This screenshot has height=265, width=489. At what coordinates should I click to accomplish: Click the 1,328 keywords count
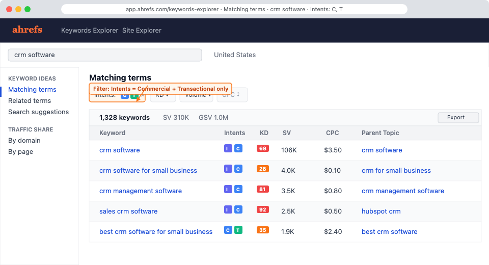pos(124,118)
